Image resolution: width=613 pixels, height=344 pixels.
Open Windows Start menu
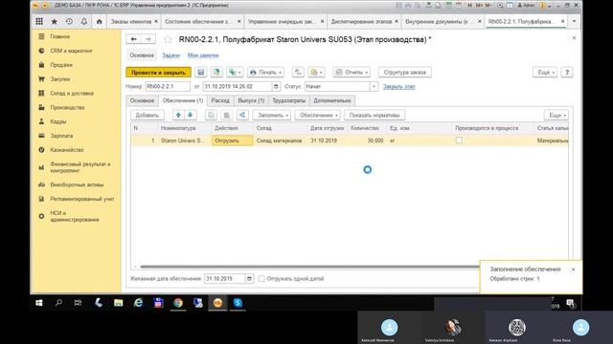click(x=39, y=303)
